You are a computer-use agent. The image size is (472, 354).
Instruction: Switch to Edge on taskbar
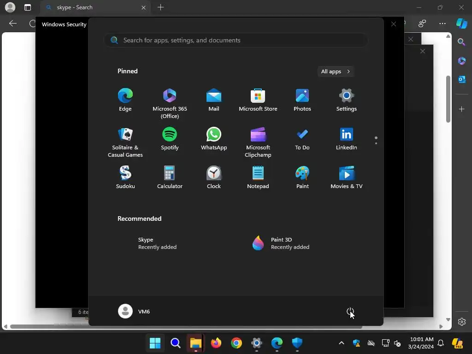point(277,343)
